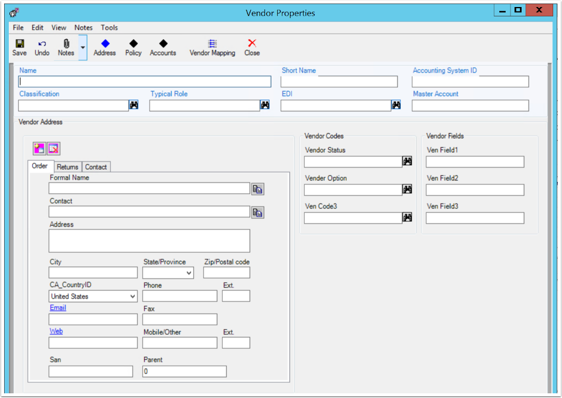Open the File menu
Image resolution: width=562 pixels, height=398 pixels.
(18, 28)
